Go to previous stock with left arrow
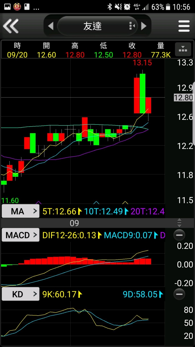The image size is (195, 347). point(51,26)
